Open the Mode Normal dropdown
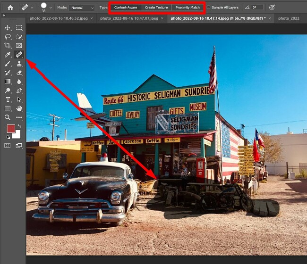 point(82,8)
